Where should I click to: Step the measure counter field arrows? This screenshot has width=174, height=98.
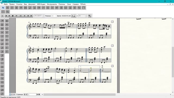tap(43, 16)
